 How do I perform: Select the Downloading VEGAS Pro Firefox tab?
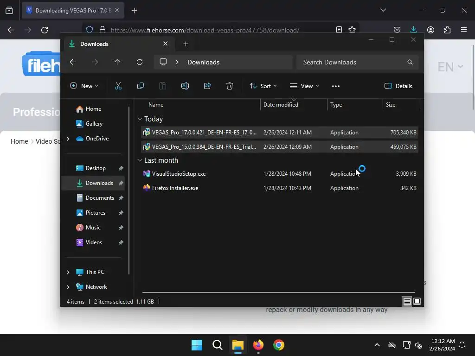[x=73, y=10]
